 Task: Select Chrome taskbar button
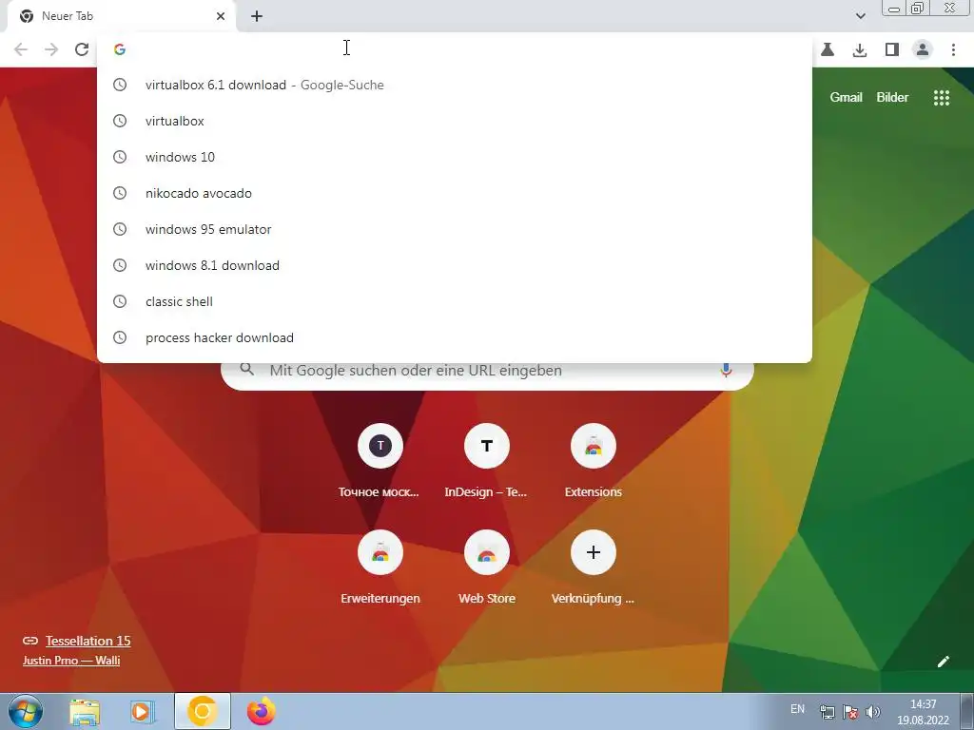coord(203,711)
